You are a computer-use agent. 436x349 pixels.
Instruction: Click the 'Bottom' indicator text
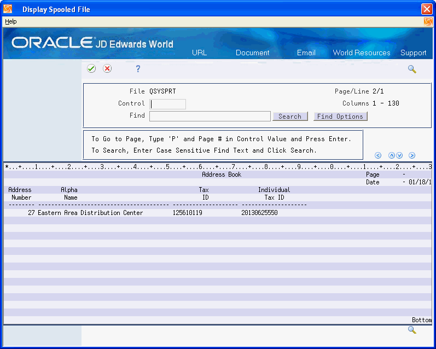click(422, 320)
